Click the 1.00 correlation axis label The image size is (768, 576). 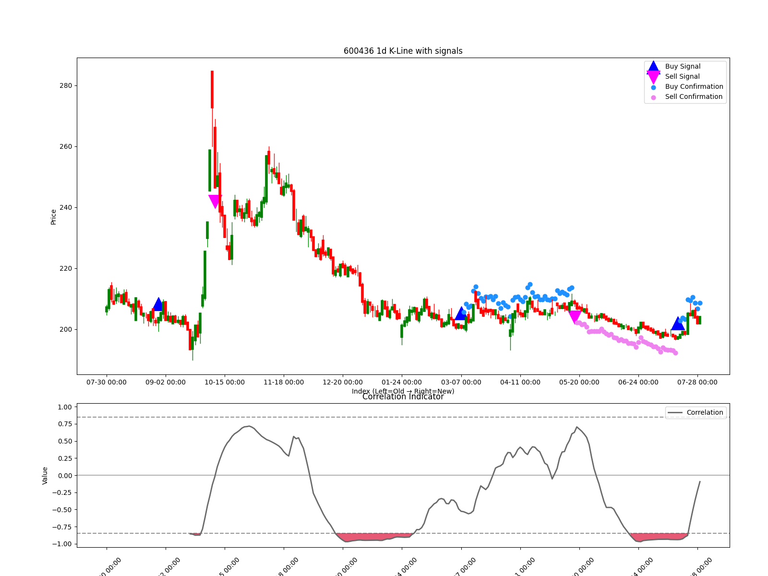[64, 407]
